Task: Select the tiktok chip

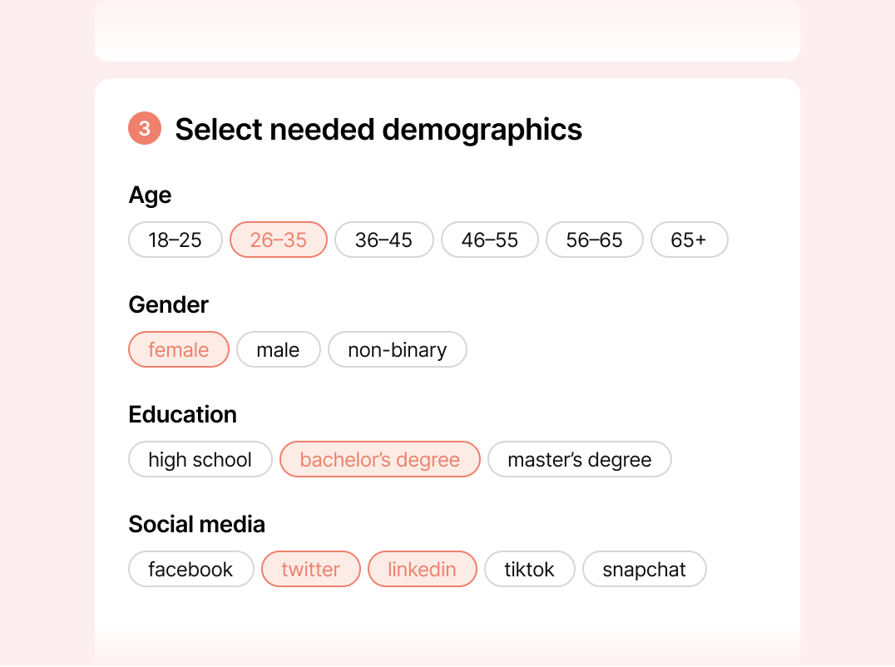Action: (x=530, y=569)
